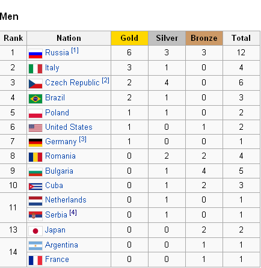The height and width of the screenshot is (268, 261).
Task: Open footnote reference [1] beside Russia
Action: pos(75,50)
